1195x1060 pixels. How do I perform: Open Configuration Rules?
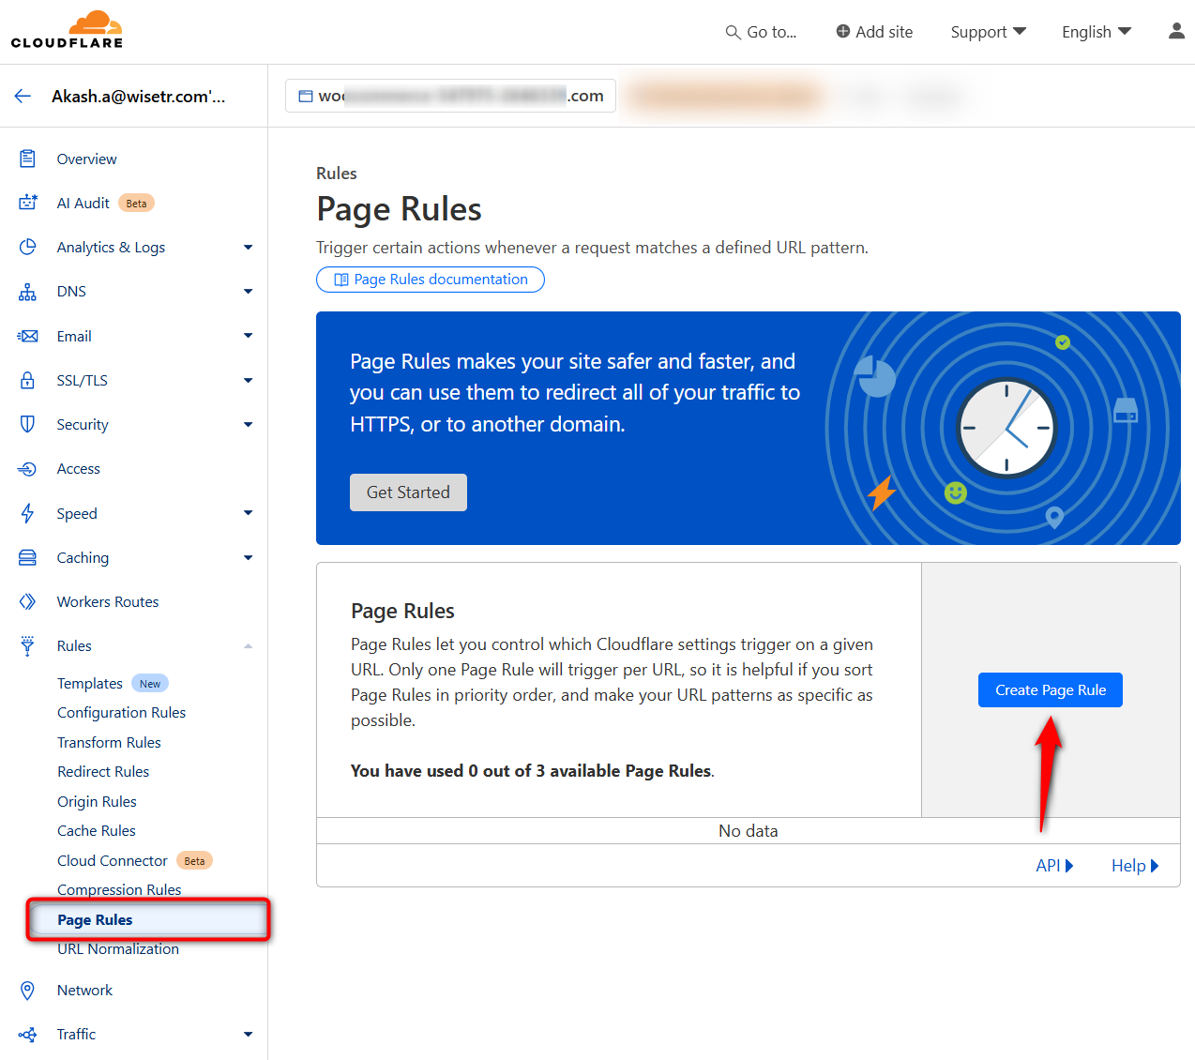click(121, 713)
